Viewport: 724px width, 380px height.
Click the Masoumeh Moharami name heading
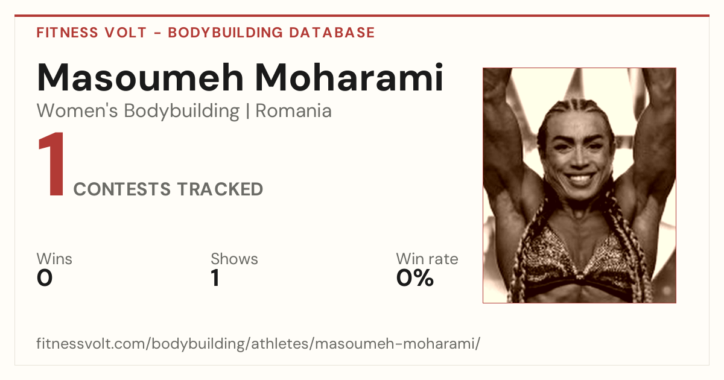click(240, 78)
